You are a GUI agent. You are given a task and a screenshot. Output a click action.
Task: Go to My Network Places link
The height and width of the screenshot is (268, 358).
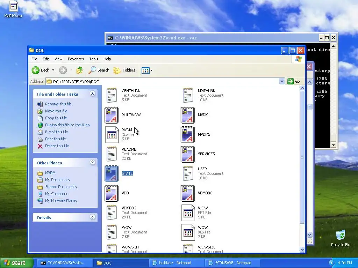[x=61, y=201]
